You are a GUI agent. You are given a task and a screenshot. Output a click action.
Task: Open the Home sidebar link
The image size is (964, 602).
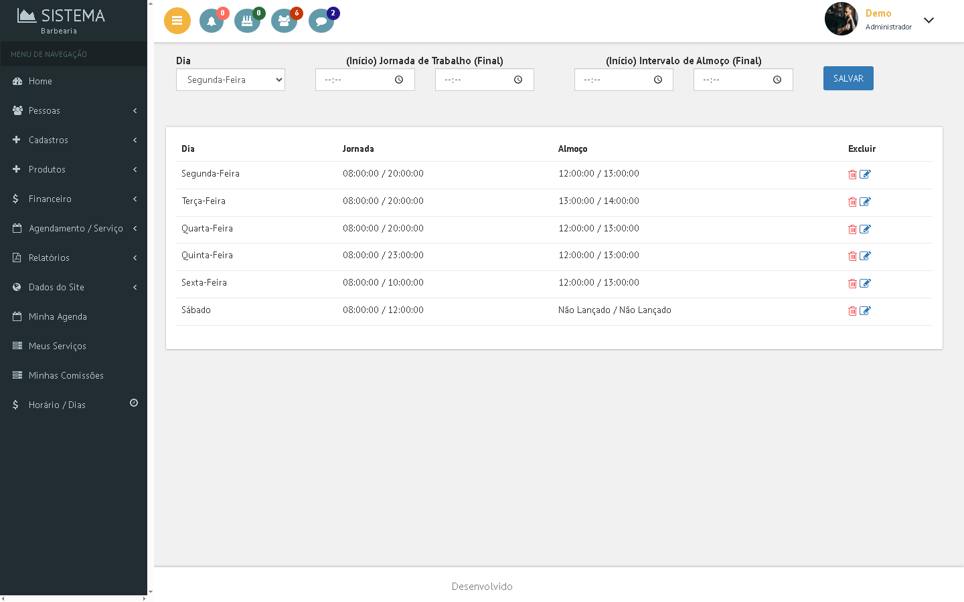click(40, 81)
